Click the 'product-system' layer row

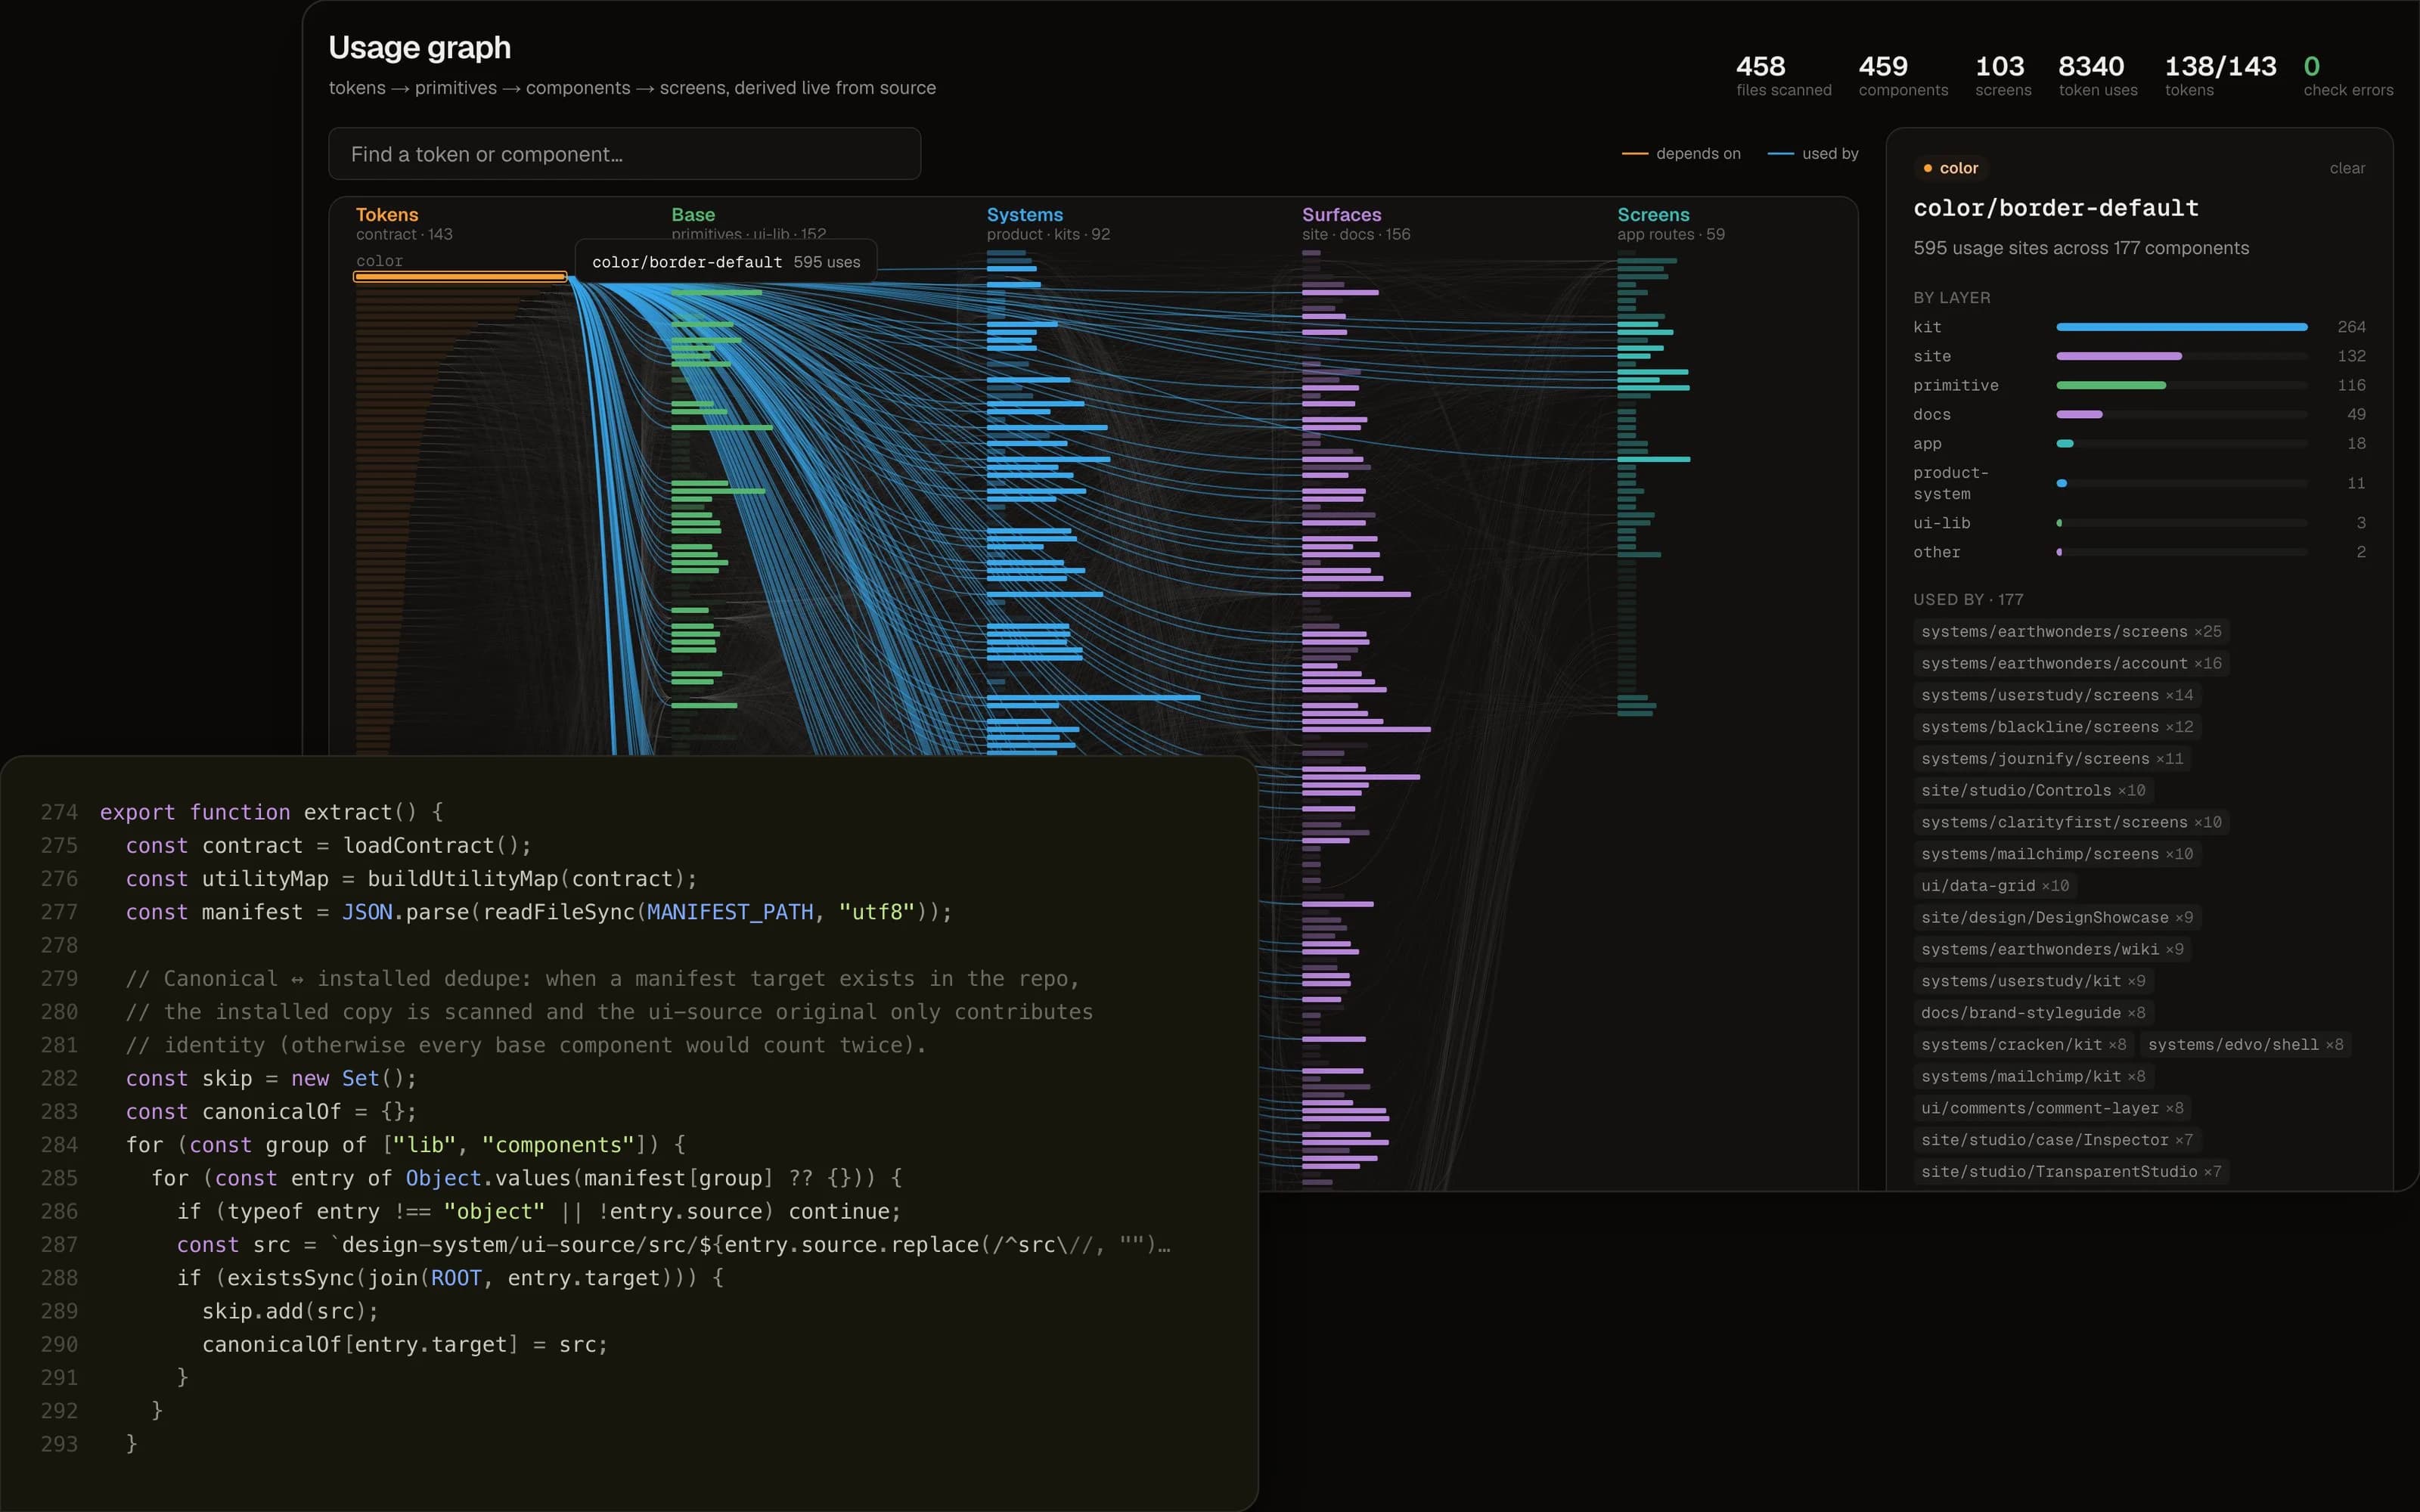pos(2139,483)
